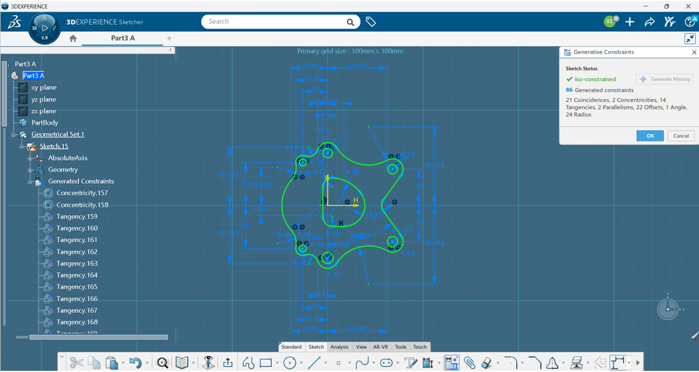This screenshot has height=372, width=699.
Task: Open the Help question-mark icon
Action: coord(690,21)
